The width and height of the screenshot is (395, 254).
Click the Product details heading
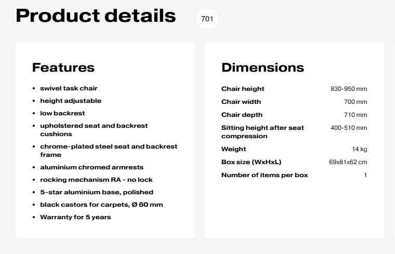(96, 16)
